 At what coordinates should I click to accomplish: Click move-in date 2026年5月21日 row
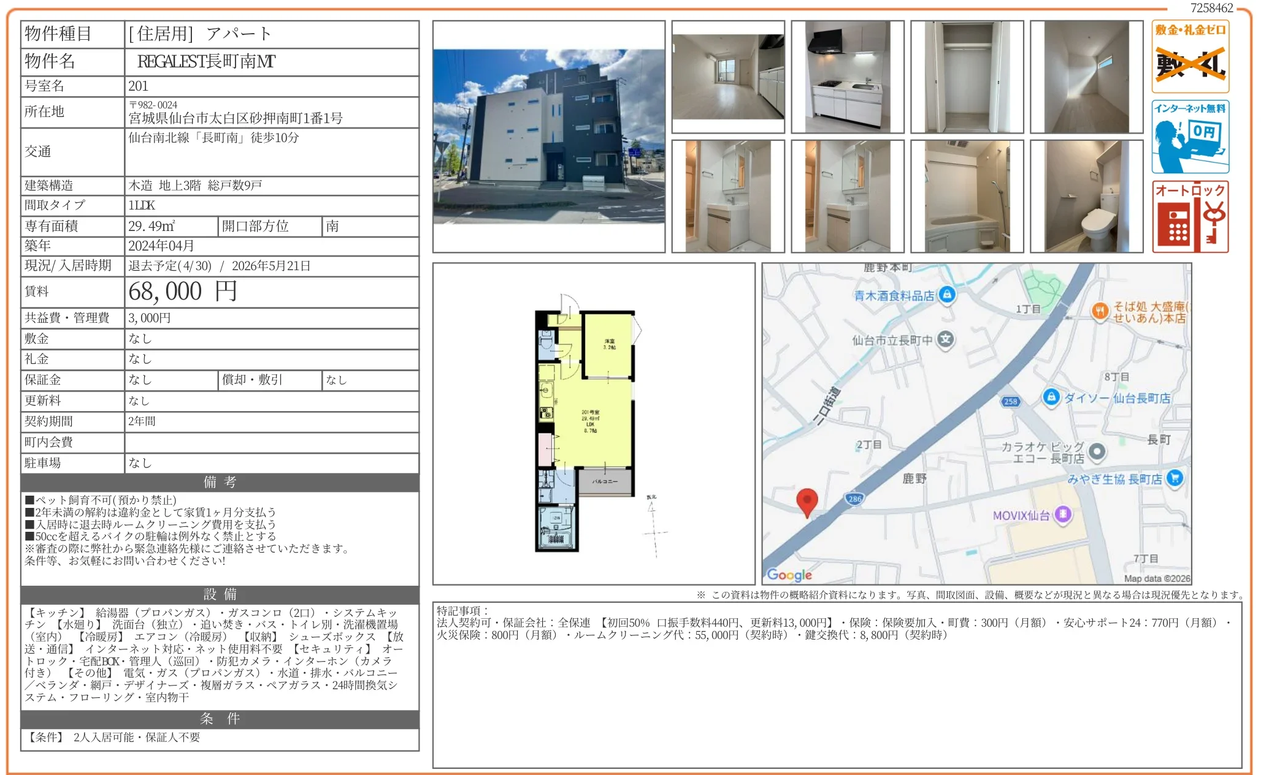[x=271, y=266]
